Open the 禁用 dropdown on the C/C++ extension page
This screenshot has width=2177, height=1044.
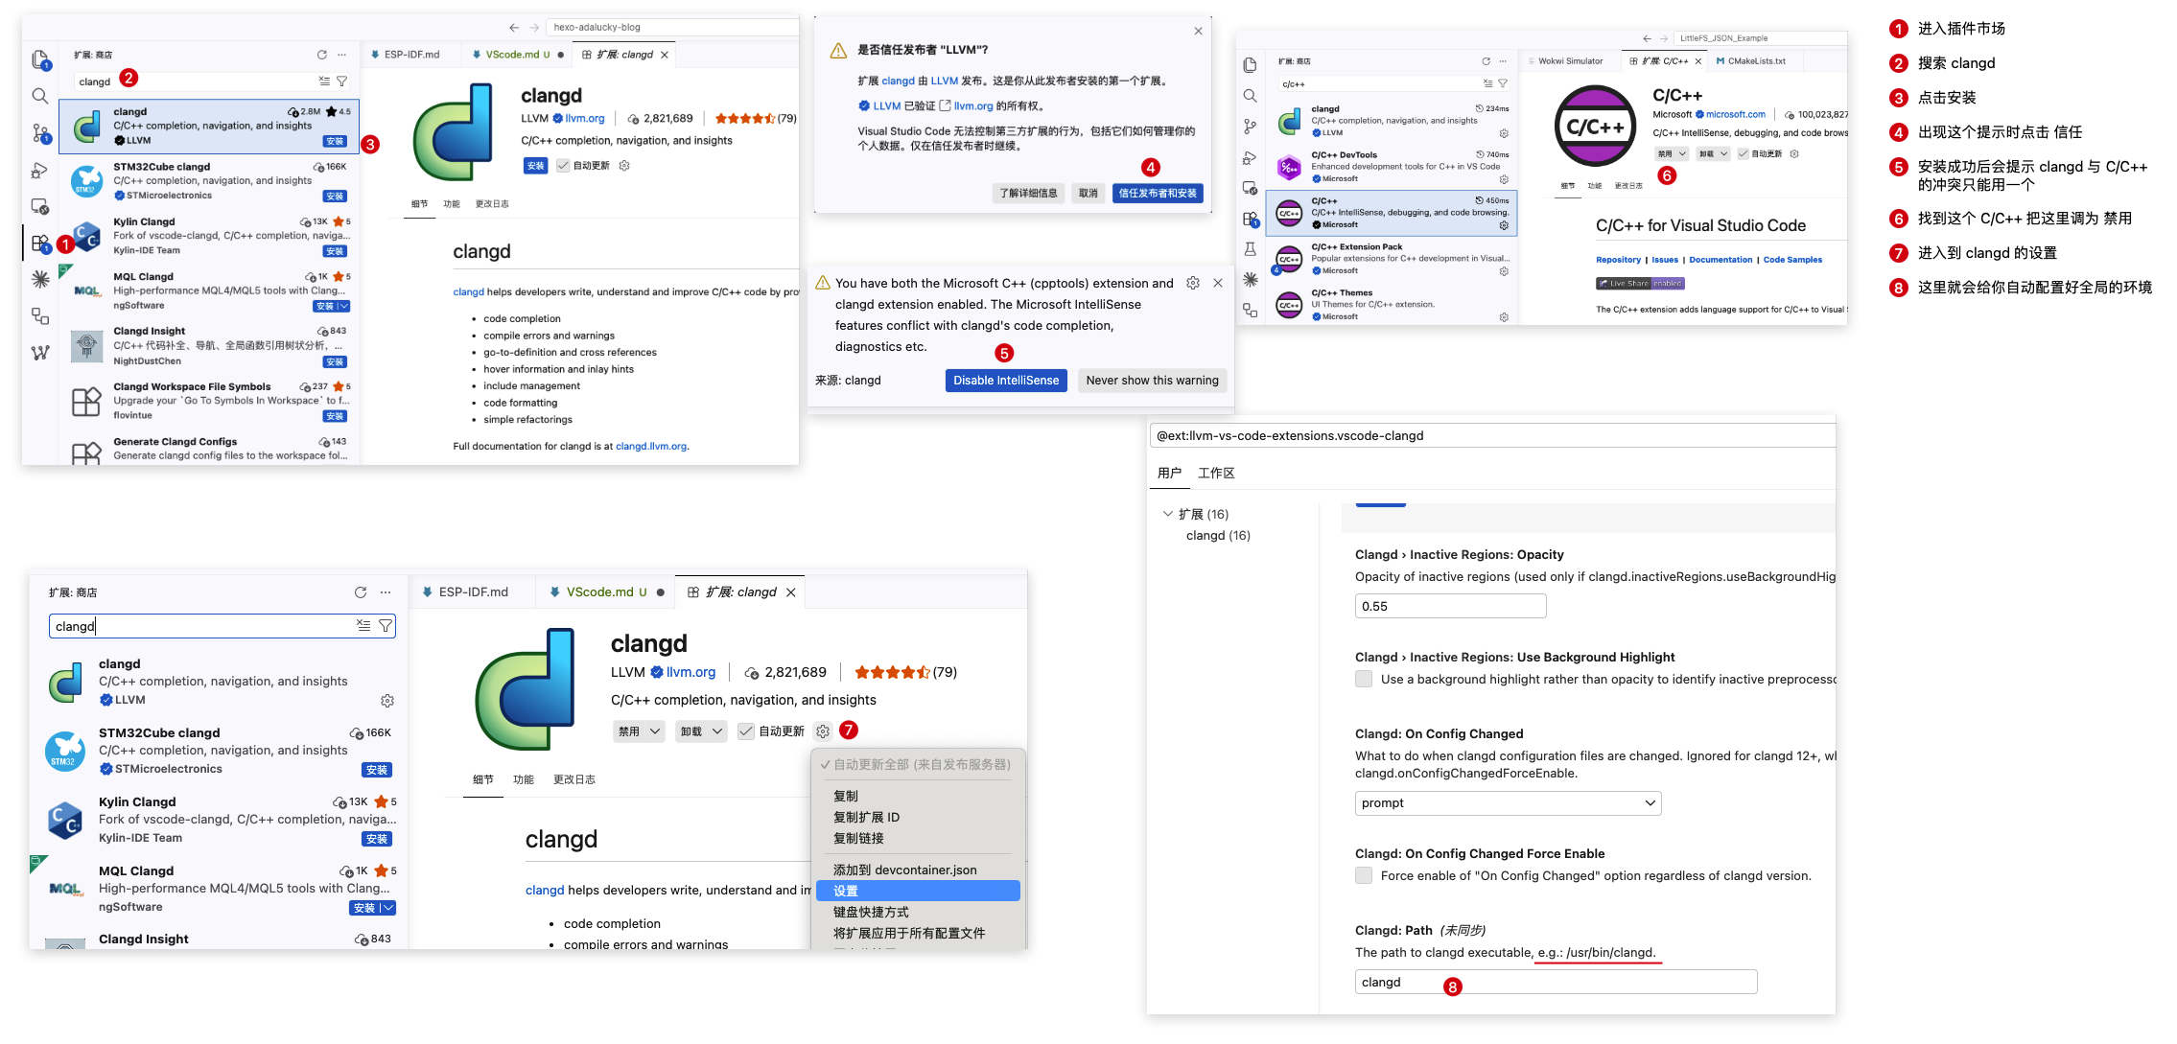[1682, 153]
